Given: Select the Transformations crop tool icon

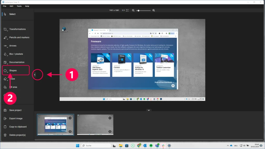Looking at the screenshot, I should [x=5, y=29].
